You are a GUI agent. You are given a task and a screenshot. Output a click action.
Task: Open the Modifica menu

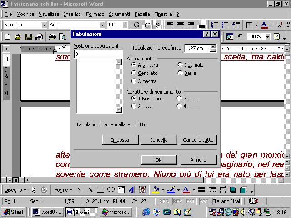(25, 14)
